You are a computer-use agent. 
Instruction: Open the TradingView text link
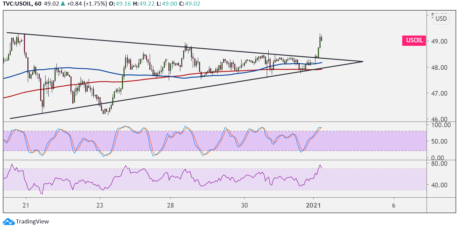point(32,222)
